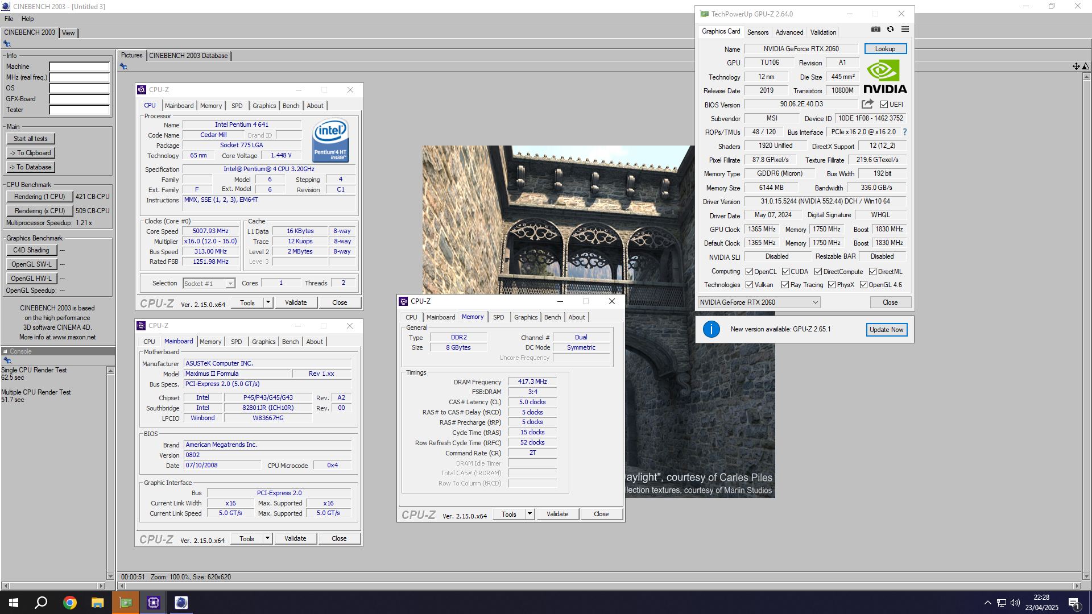
Task: Open the Help menu in CINEBENCH
Action: pyautogui.click(x=27, y=19)
